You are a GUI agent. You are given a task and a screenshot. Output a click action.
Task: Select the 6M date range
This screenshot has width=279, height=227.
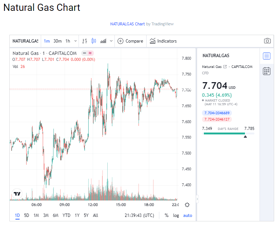(x=55, y=215)
